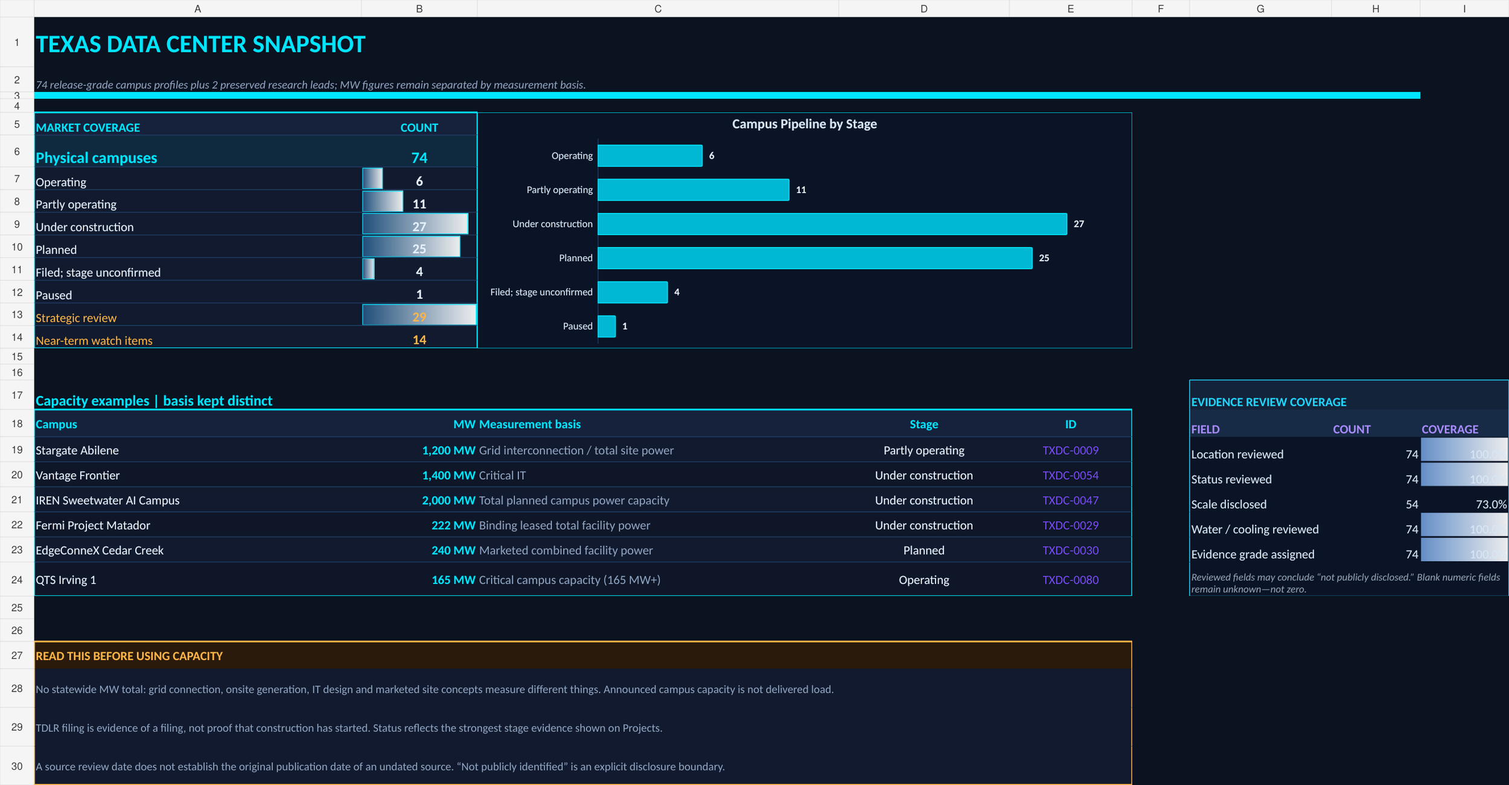This screenshot has height=785, width=1509.
Task: Open the TXDC-0029 ID link
Action: click(x=1070, y=526)
